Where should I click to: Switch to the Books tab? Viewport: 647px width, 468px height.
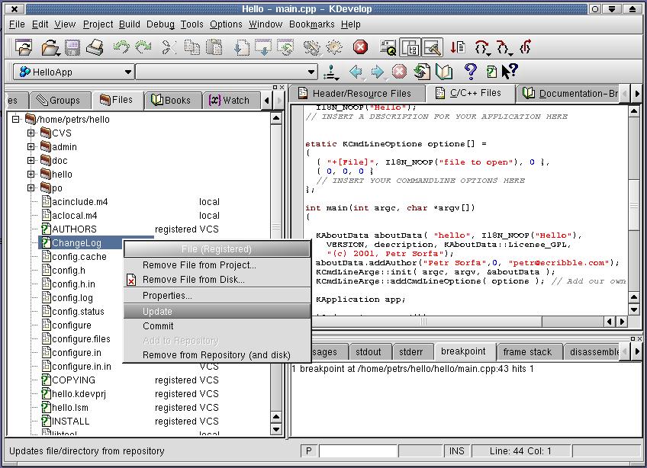pos(171,100)
